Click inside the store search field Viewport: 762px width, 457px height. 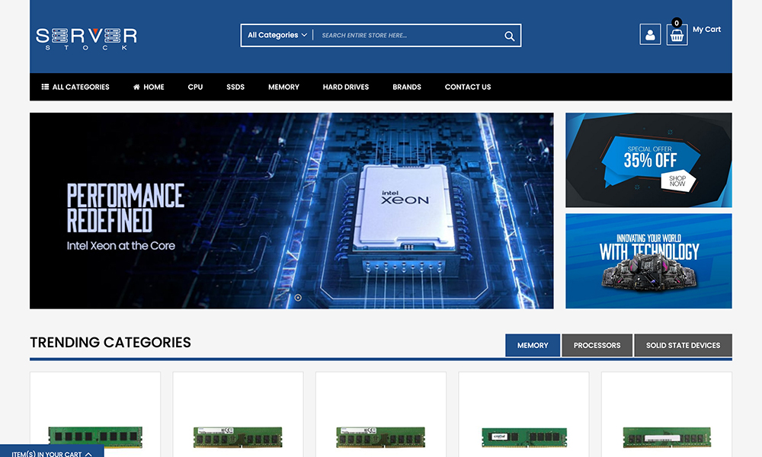[408, 36]
